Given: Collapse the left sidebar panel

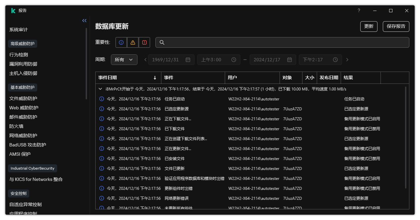Looking at the screenshot, I should (x=84, y=20).
